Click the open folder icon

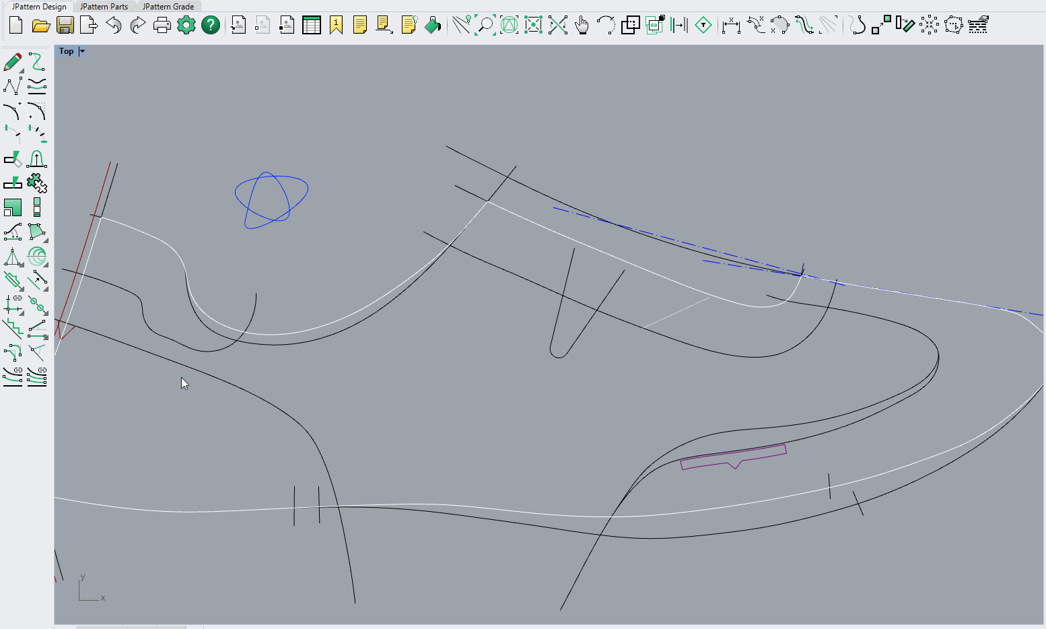41,26
